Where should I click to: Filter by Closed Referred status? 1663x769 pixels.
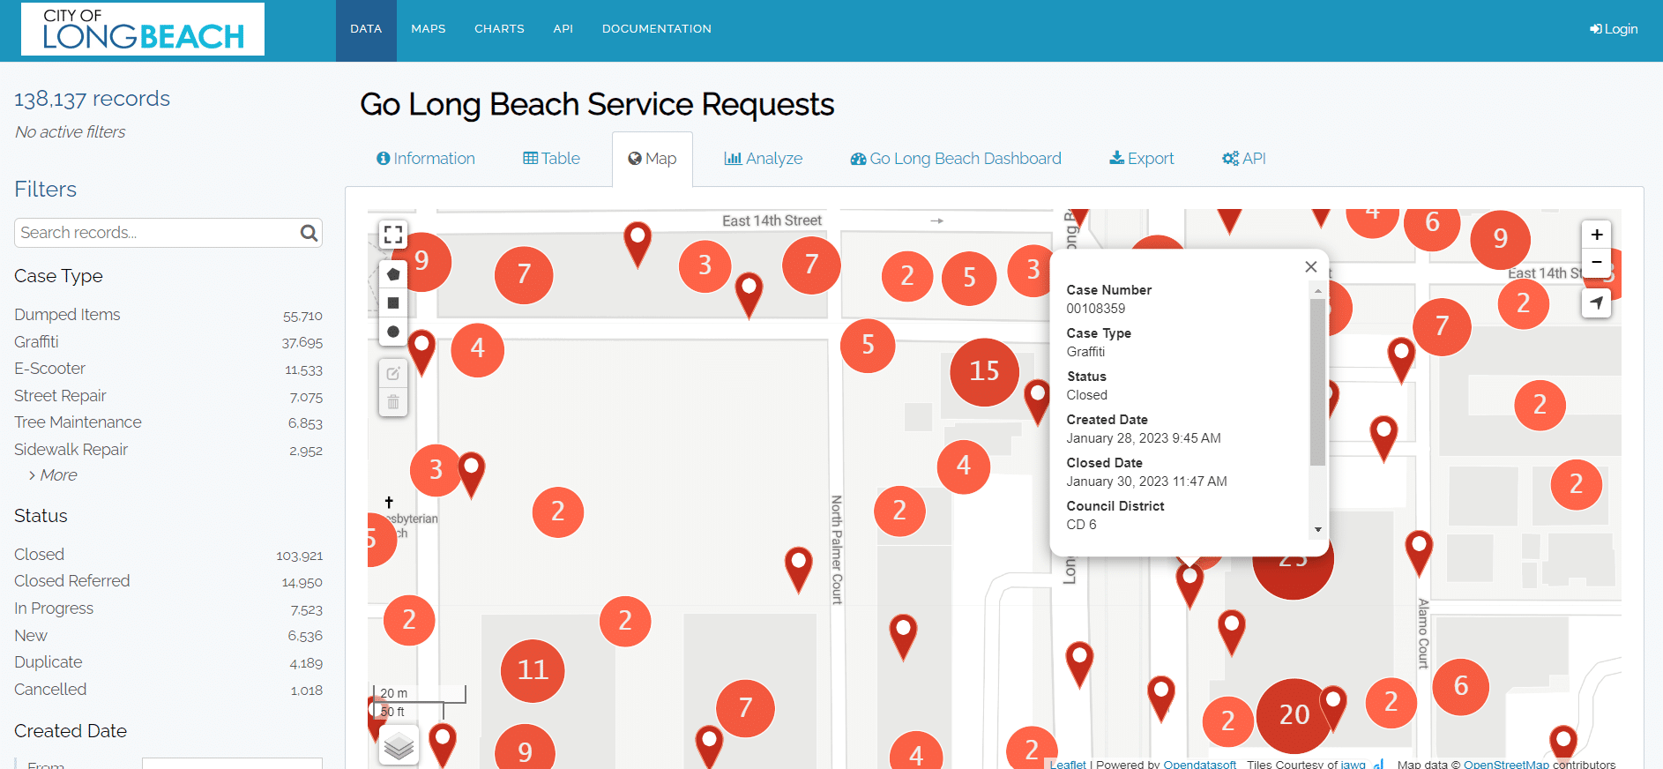point(72,581)
